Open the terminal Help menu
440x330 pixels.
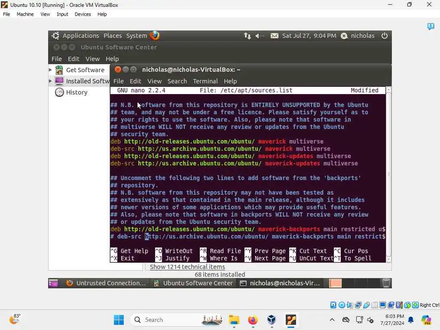point(230,81)
